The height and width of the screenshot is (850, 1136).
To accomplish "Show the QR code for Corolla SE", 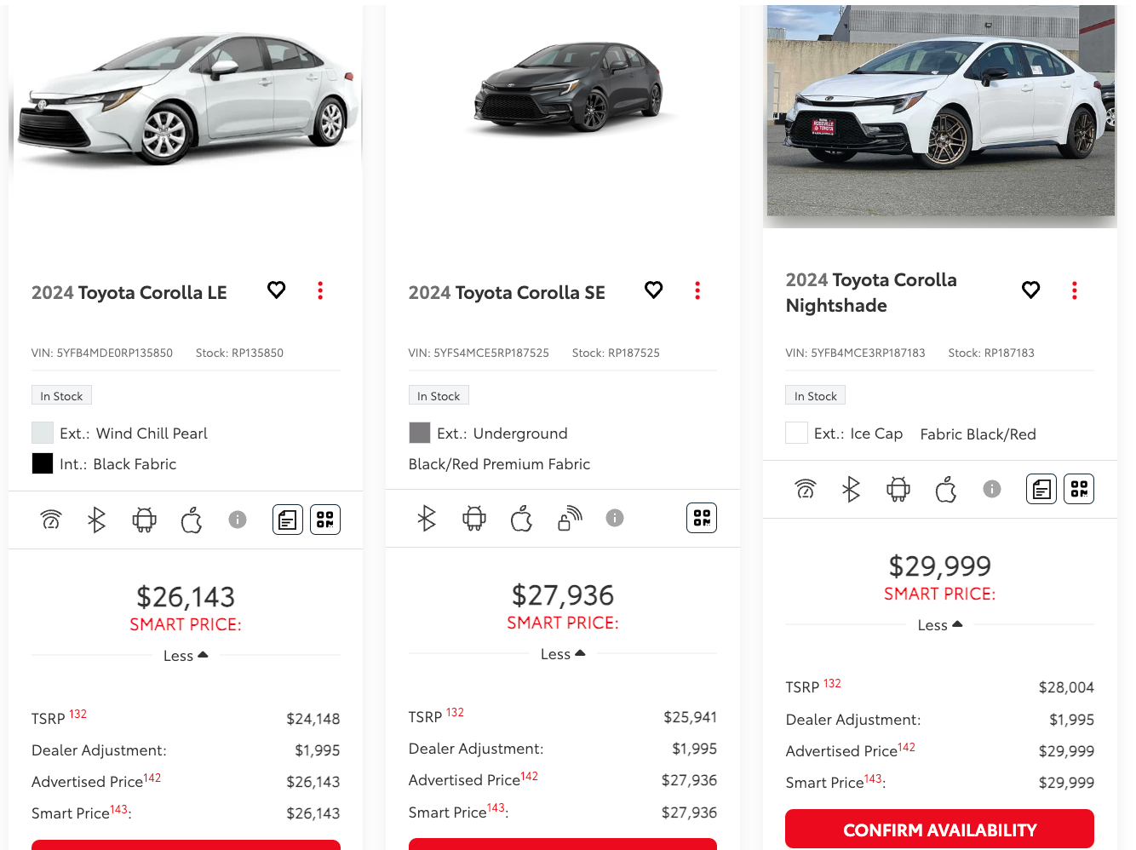I will coord(702,518).
